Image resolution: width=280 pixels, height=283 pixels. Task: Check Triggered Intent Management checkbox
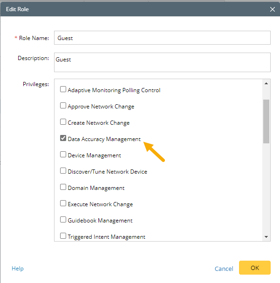click(x=63, y=236)
